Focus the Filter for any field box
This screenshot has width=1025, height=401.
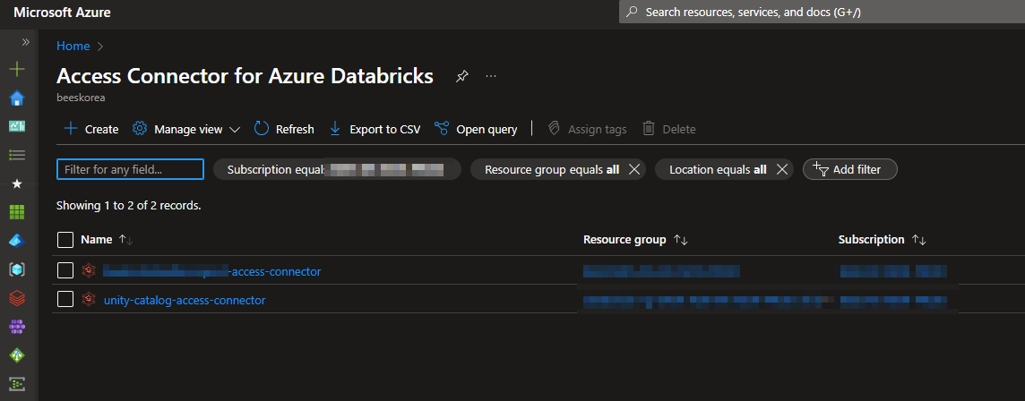coord(130,169)
